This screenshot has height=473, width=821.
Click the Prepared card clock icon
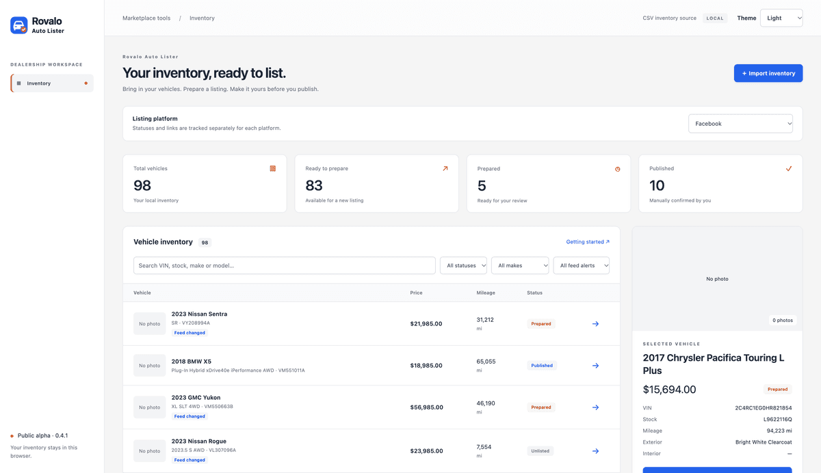(x=617, y=169)
